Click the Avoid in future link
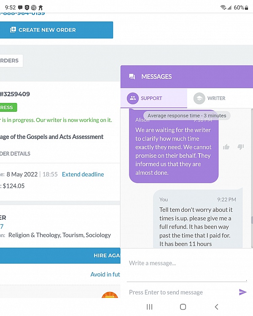This screenshot has height=316, width=253. [105, 274]
